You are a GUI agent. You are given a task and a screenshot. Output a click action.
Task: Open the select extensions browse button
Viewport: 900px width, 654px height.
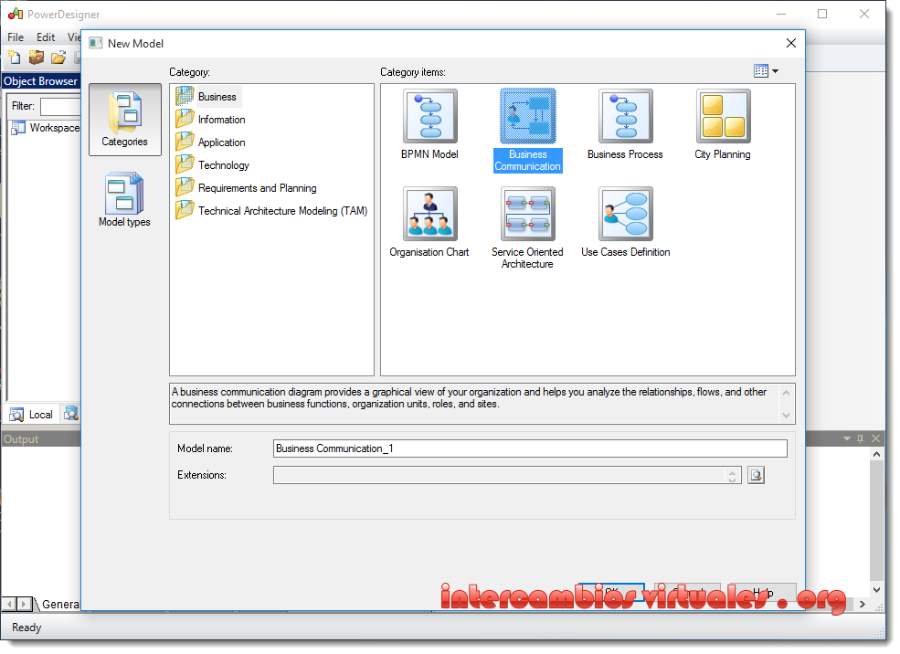click(756, 475)
